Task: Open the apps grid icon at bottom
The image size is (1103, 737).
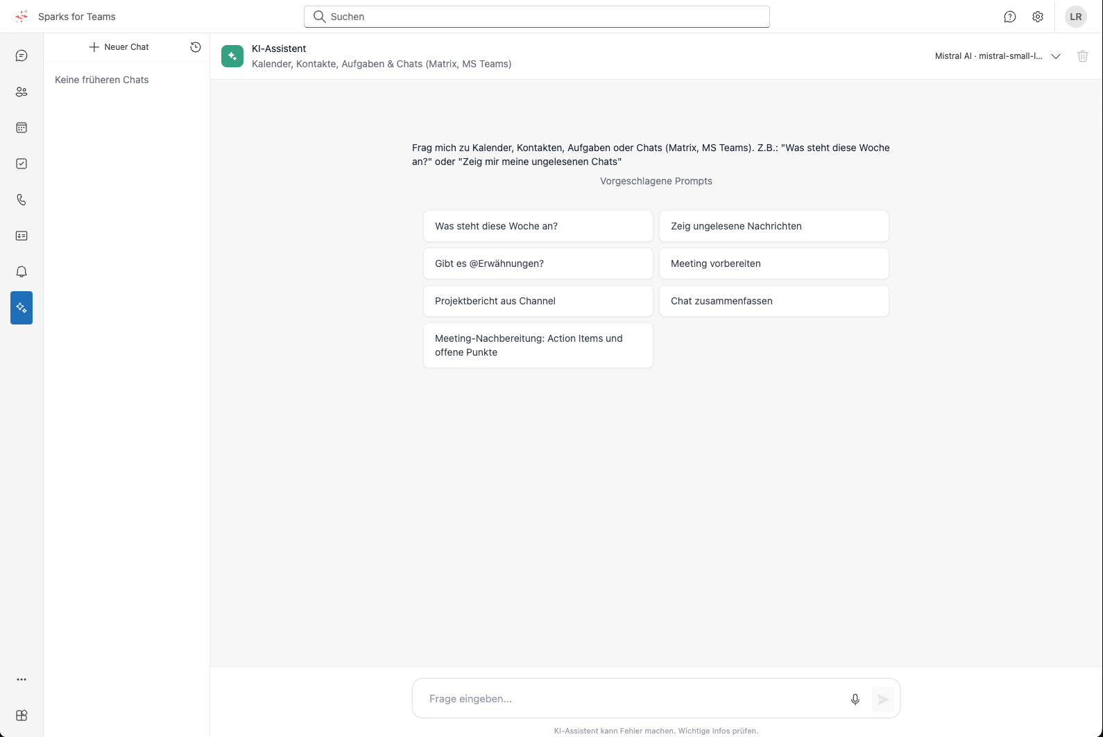Action: 22,715
